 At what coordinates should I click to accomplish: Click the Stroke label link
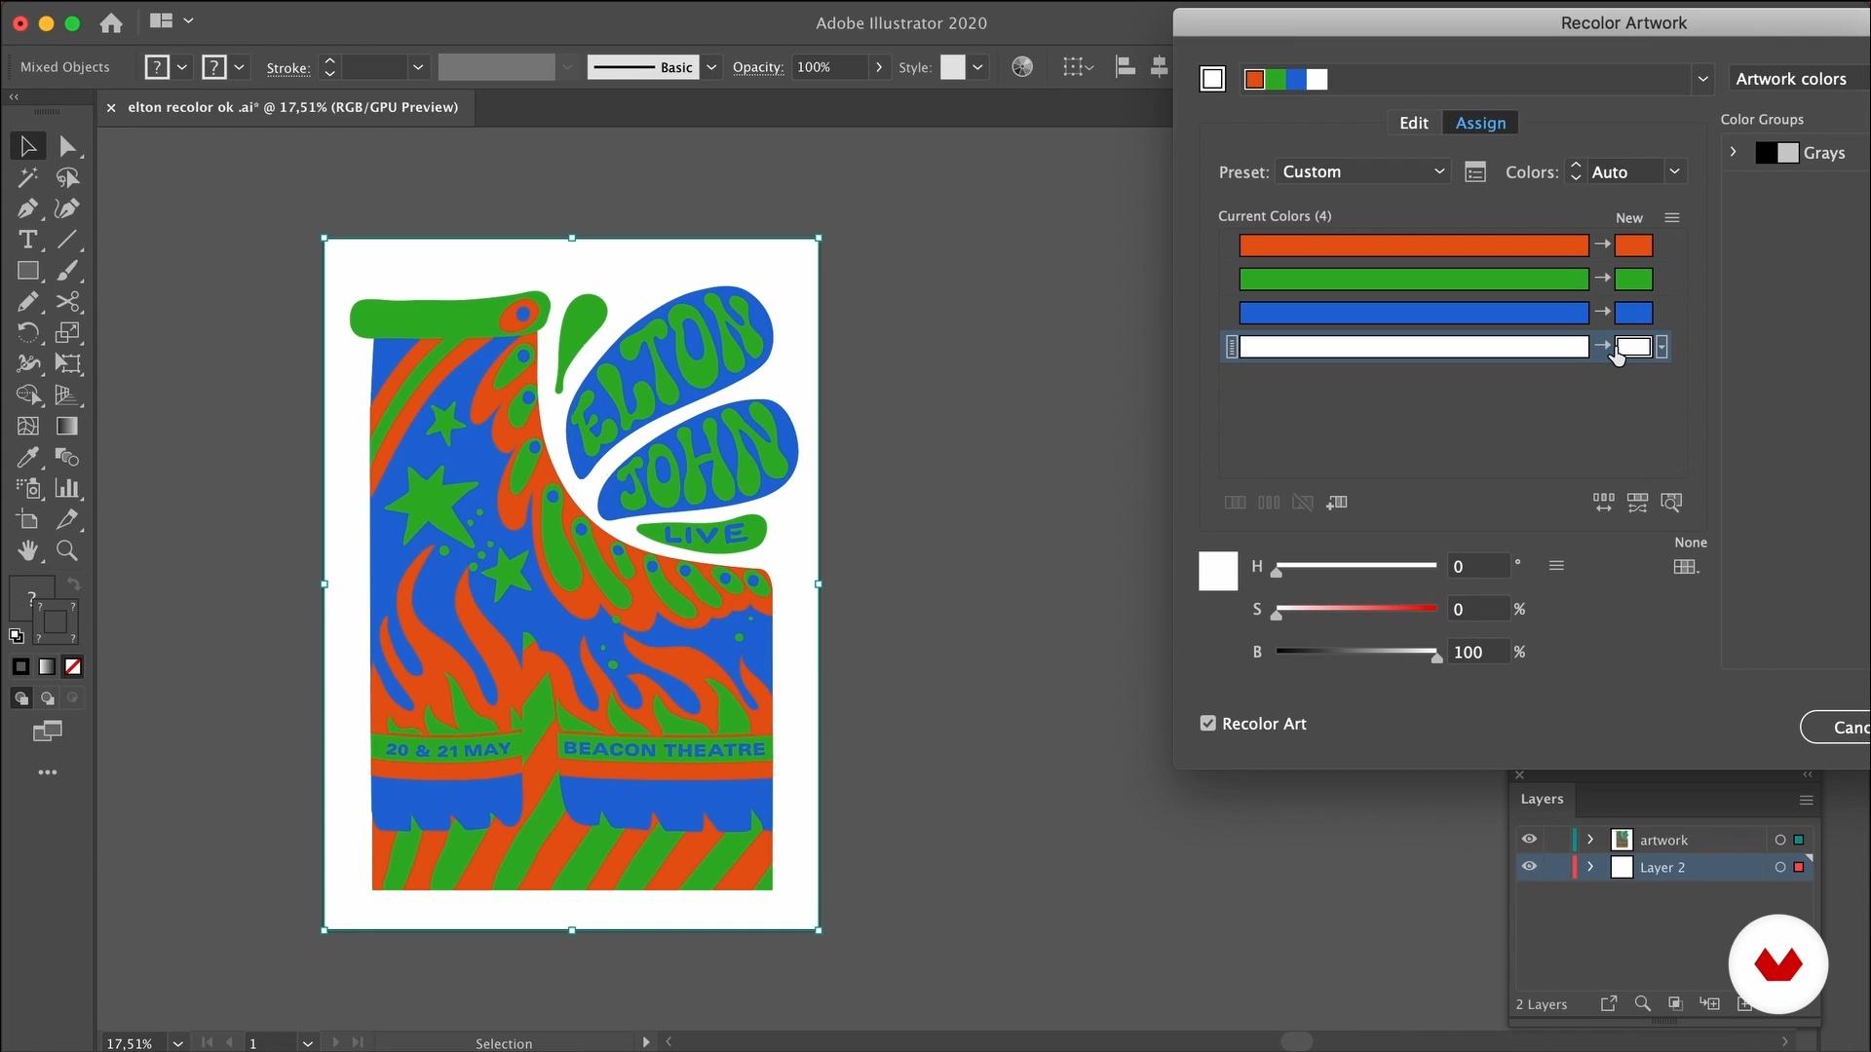(288, 68)
